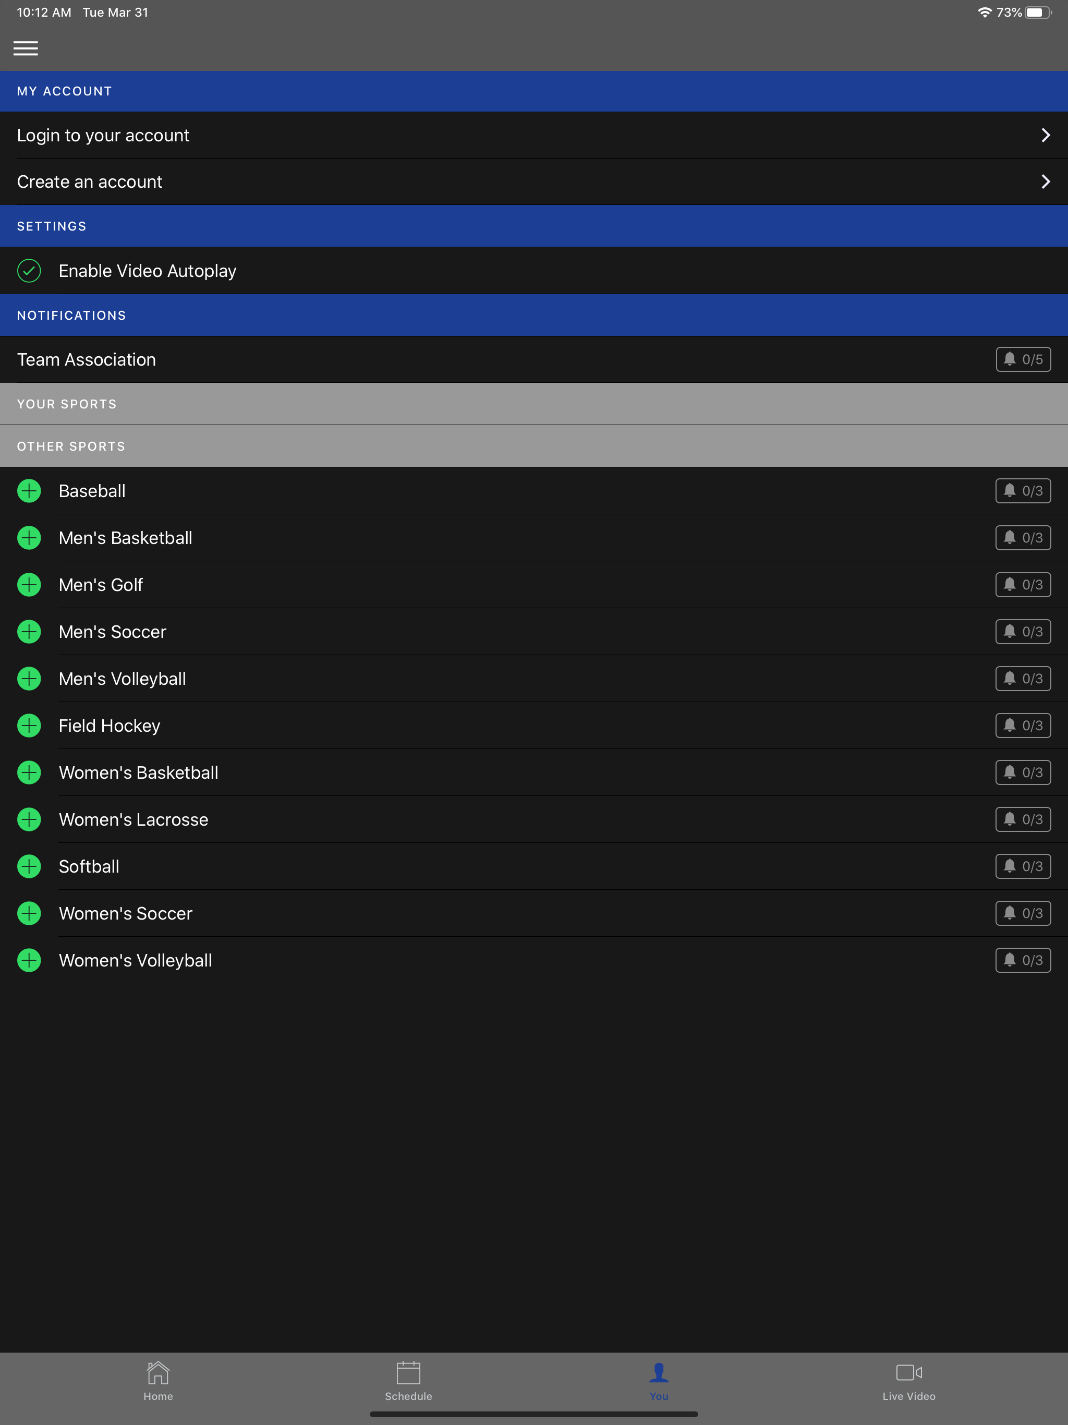This screenshot has height=1425, width=1068.
Task: Open Team Association notification bell 0/5
Action: (x=1023, y=359)
